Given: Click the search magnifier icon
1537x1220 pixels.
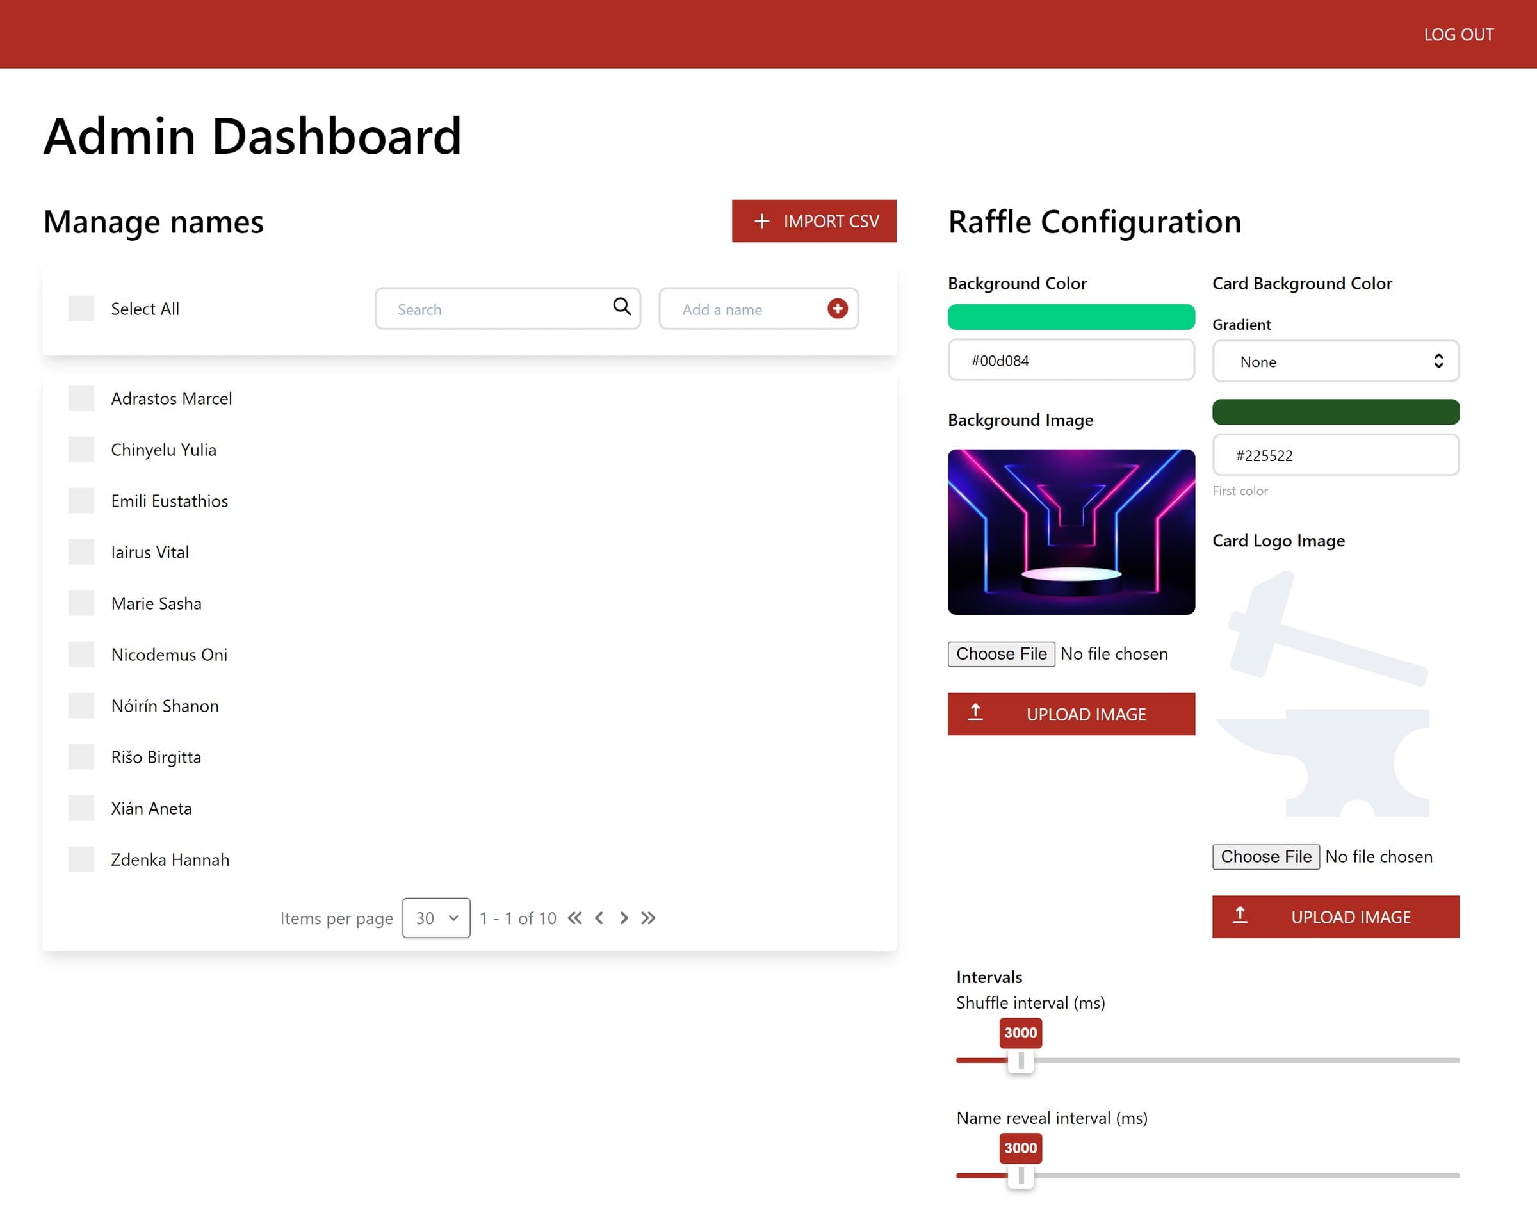Looking at the screenshot, I should pyautogui.click(x=622, y=307).
